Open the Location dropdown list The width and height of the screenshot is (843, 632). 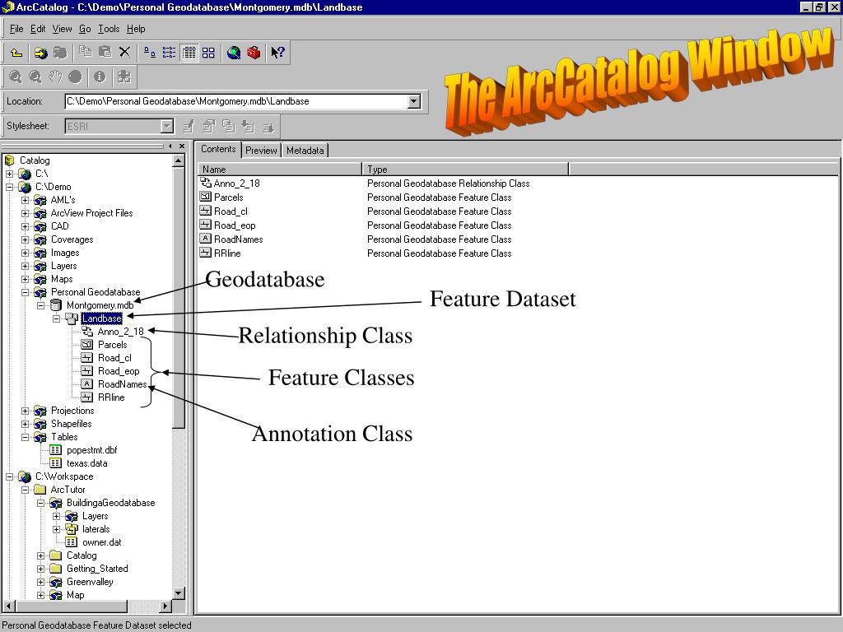414,101
